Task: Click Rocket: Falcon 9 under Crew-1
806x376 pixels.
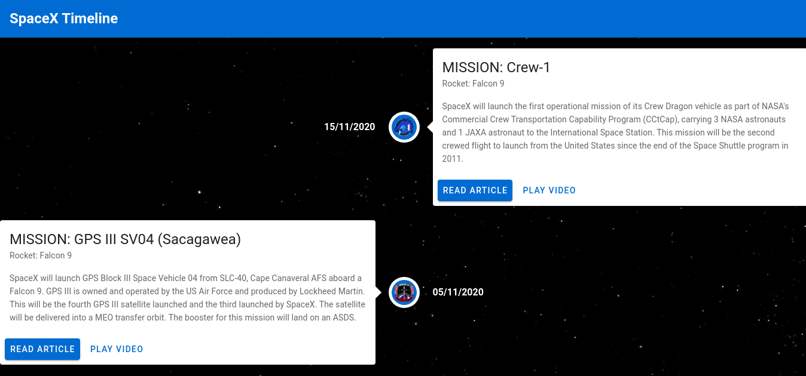Action: (474, 84)
